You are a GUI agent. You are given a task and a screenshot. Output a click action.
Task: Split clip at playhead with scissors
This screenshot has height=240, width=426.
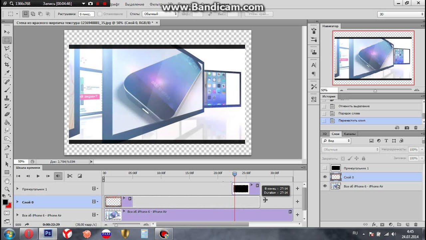(x=70, y=176)
